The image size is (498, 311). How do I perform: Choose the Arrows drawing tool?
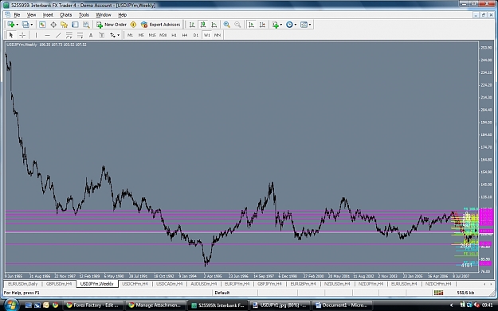(x=113, y=35)
